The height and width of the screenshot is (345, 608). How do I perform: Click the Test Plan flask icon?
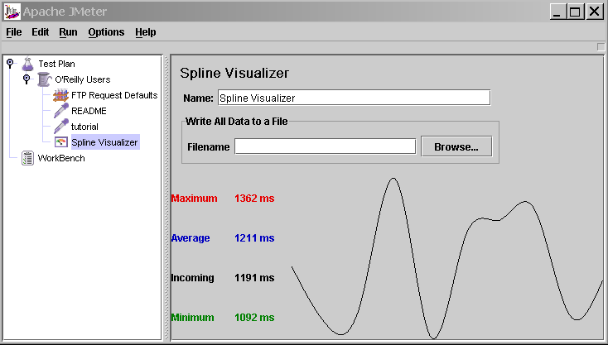click(27, 64)
